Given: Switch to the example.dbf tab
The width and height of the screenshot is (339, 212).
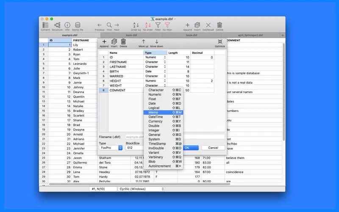Looking at the screenshot, I should coord(69,35).
